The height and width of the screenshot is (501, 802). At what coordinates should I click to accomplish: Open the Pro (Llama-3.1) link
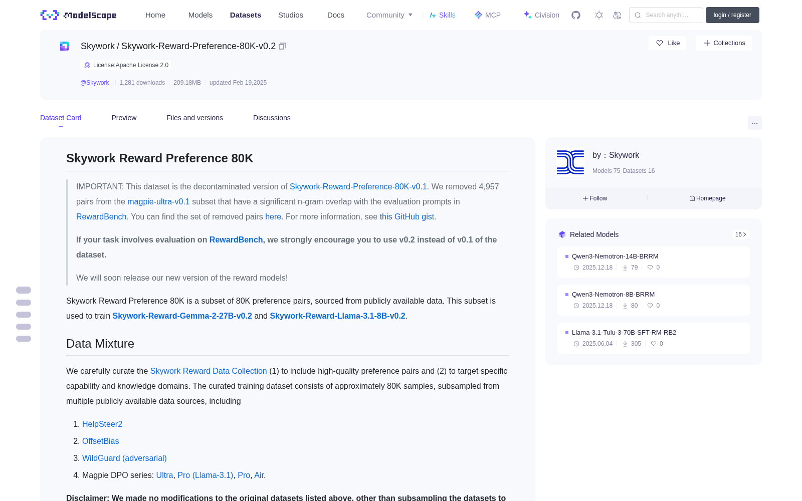[x=206, y=475]
